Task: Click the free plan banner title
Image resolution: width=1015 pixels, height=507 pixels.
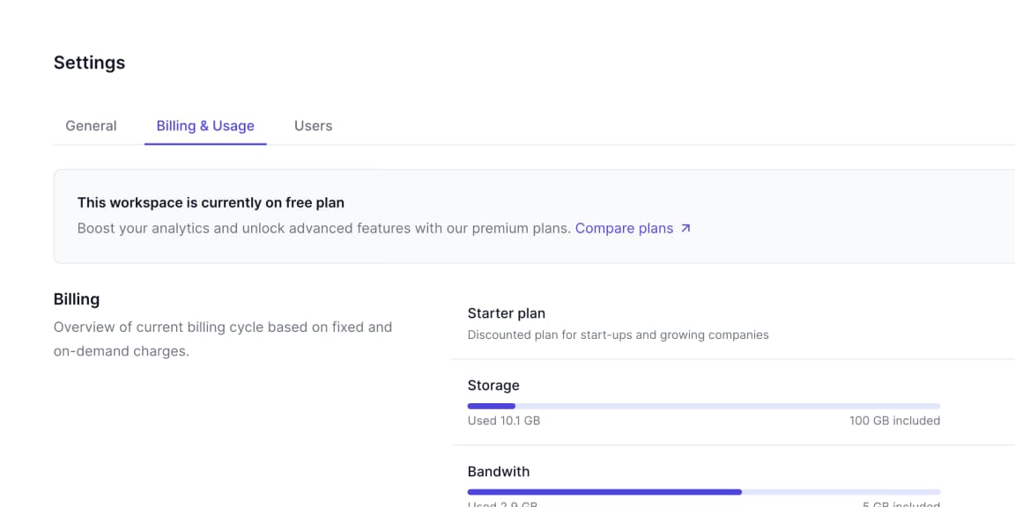Action: pos(211,202)
